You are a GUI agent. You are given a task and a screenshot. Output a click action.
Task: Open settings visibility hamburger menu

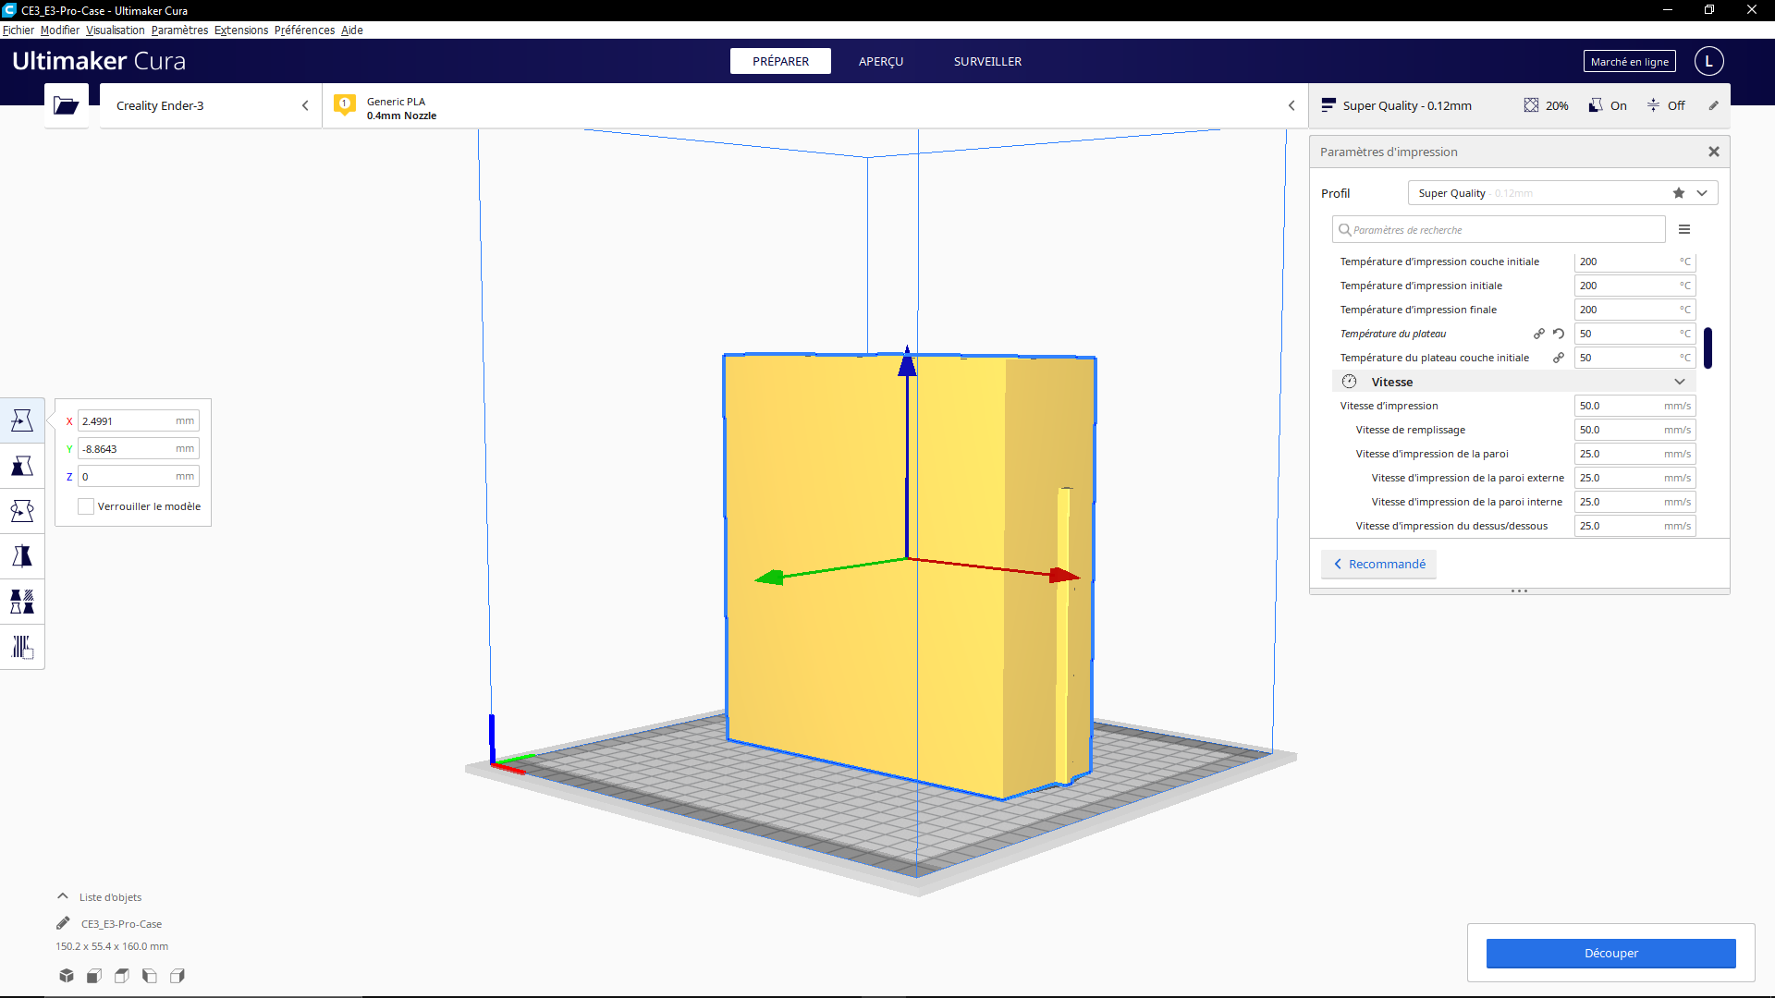click(1684, 229)
